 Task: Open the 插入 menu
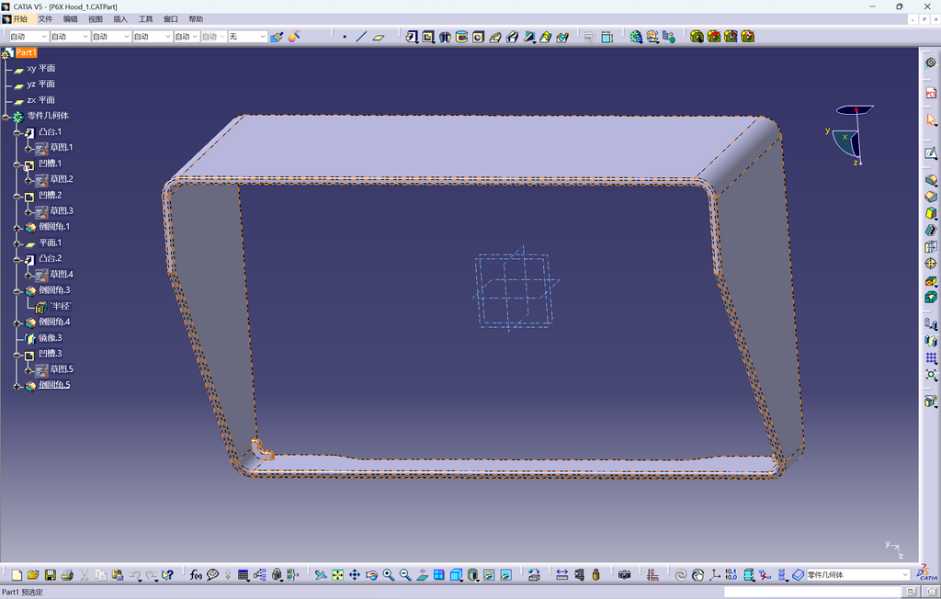click(120, 19)
